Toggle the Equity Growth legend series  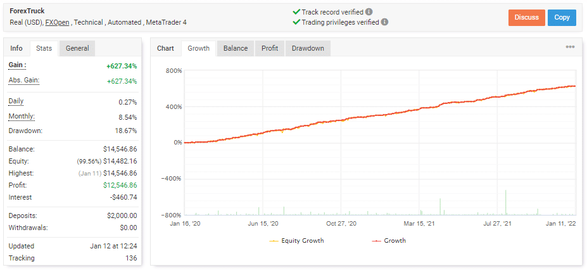[296, 241]
